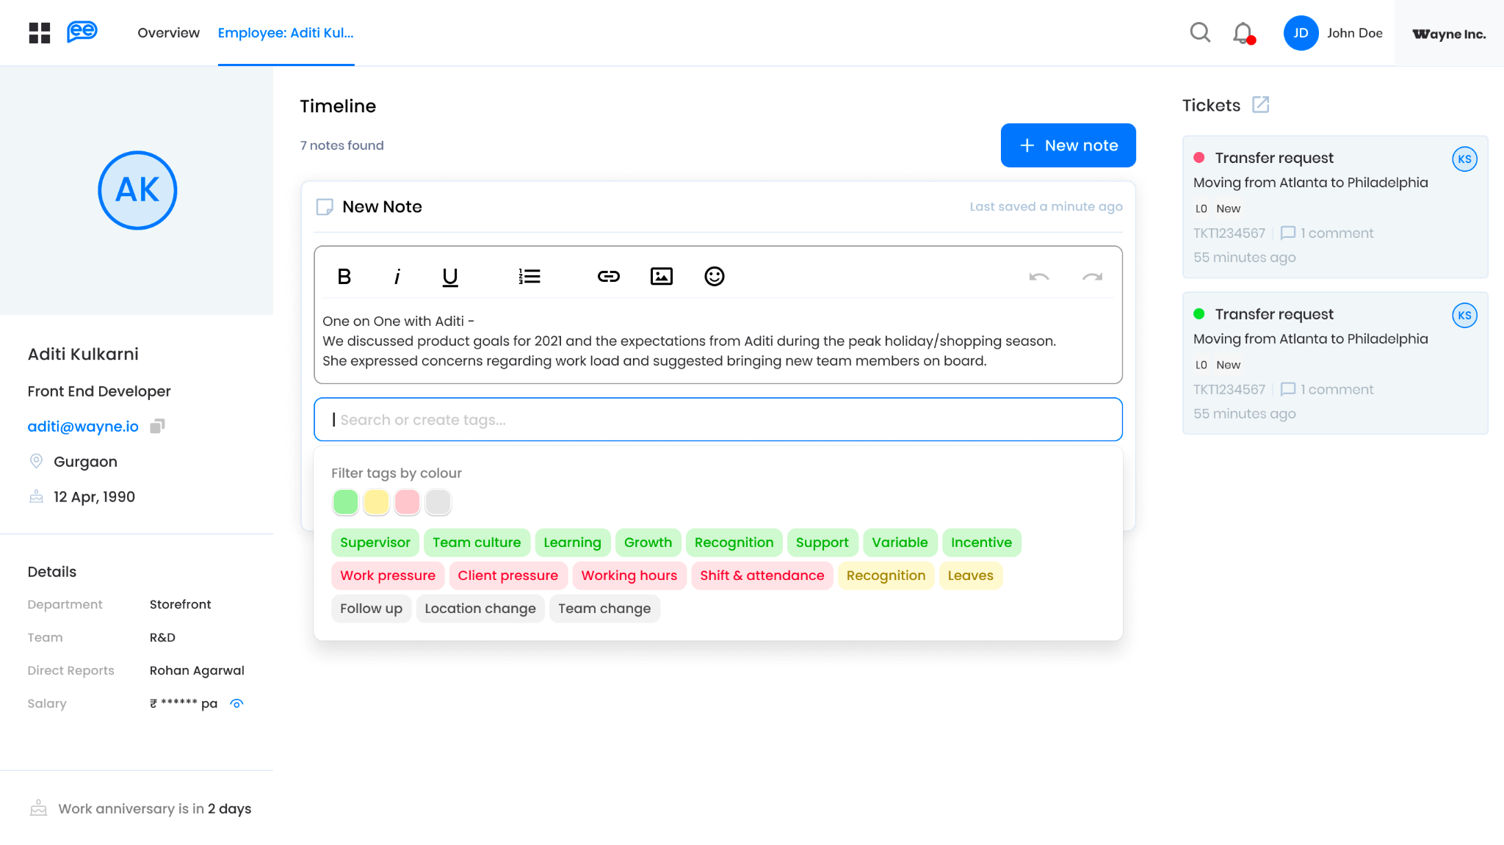Open the app grid menu
1504x845 pixels.
tap(40, 33)
